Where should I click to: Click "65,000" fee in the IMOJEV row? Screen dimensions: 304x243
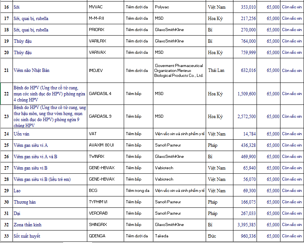(x=268, y=70)
